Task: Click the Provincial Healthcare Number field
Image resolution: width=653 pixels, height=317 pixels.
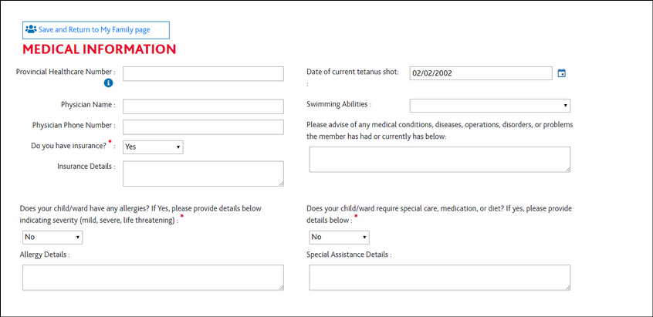Action: click(x=203, y=73)
